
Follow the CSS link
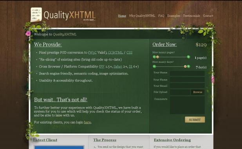pyautogui.click(x=129, y=53)
